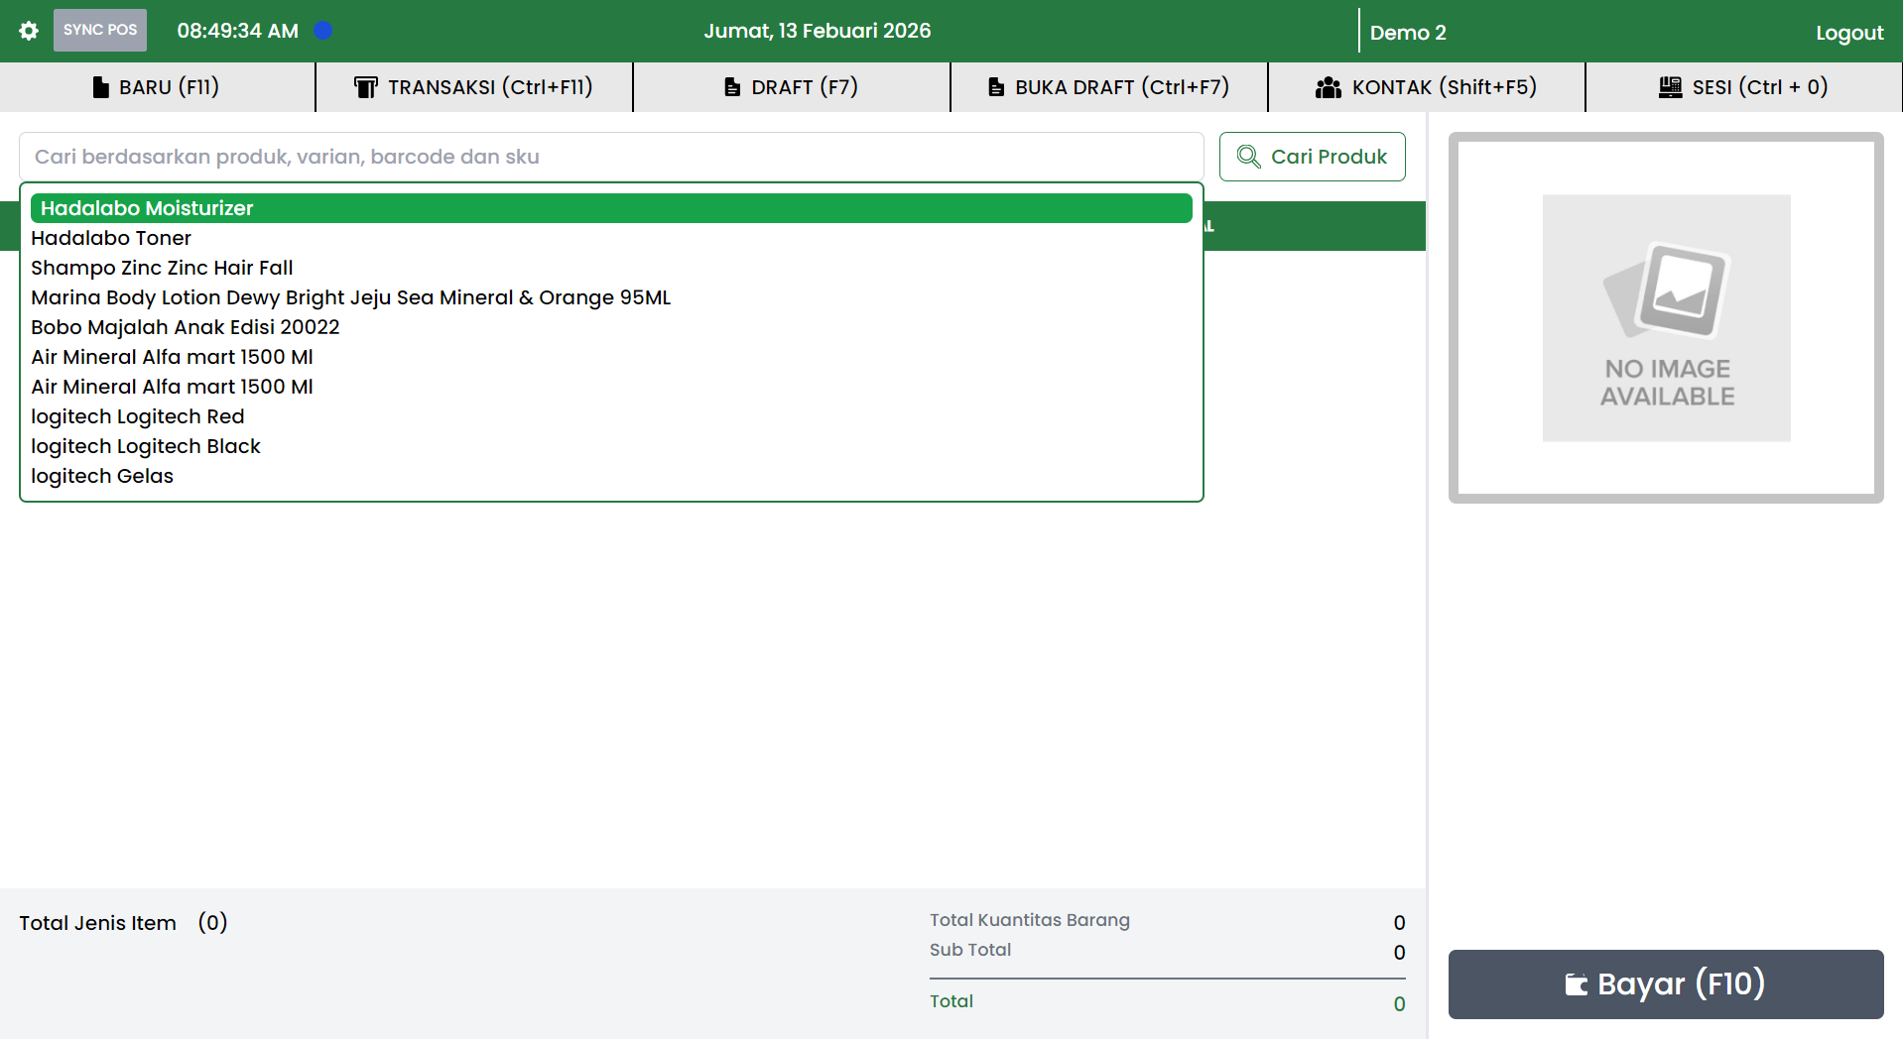Viewport: 1903px width, 1039px height.
Task: Select Marina Body Lotion Dewy Bright item
Action: (x=350, y=297)
